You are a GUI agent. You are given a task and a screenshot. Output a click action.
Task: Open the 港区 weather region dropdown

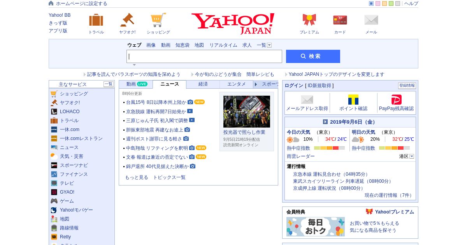(x=412, y=156)
